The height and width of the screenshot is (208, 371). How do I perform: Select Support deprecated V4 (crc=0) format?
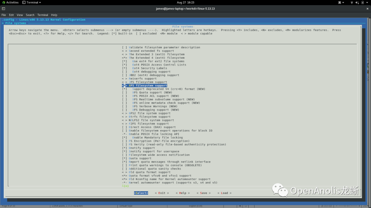coord(164,89)
